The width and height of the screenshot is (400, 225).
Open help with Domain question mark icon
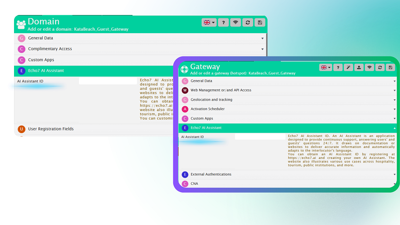[223, 22]
